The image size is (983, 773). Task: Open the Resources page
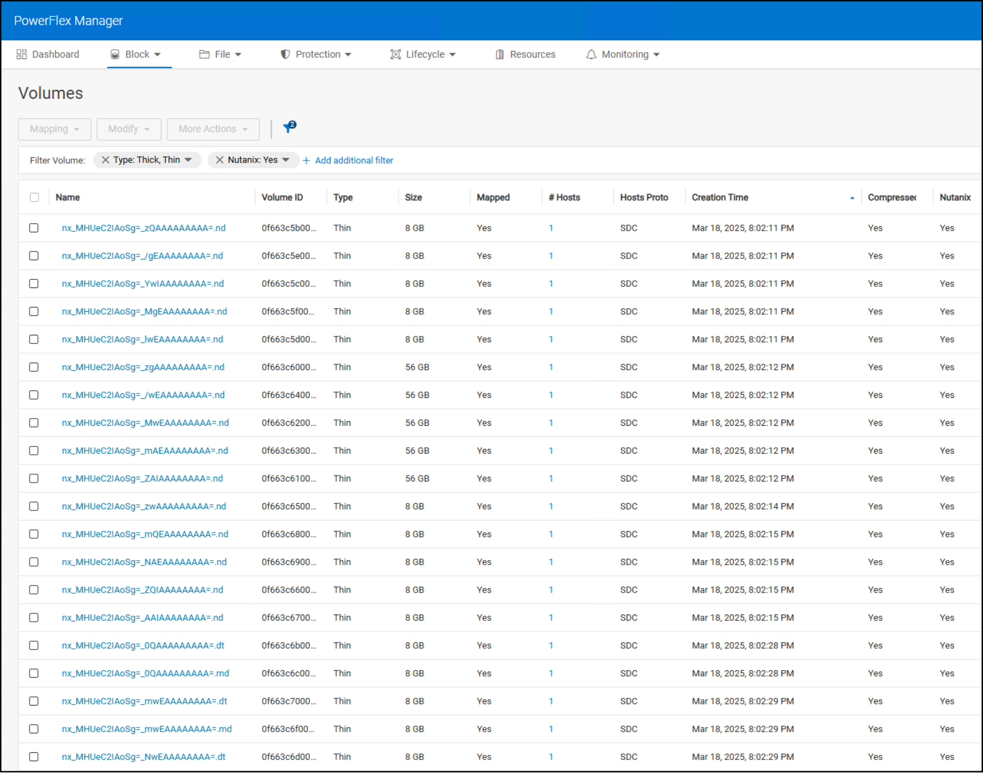[525, 54]
